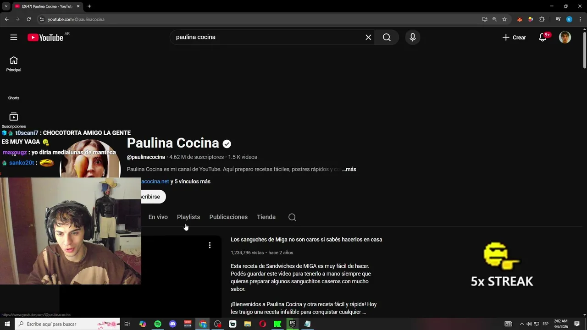Open the account avatar menu
Viewport: 587px width, 330px height.
coord(565,38)
